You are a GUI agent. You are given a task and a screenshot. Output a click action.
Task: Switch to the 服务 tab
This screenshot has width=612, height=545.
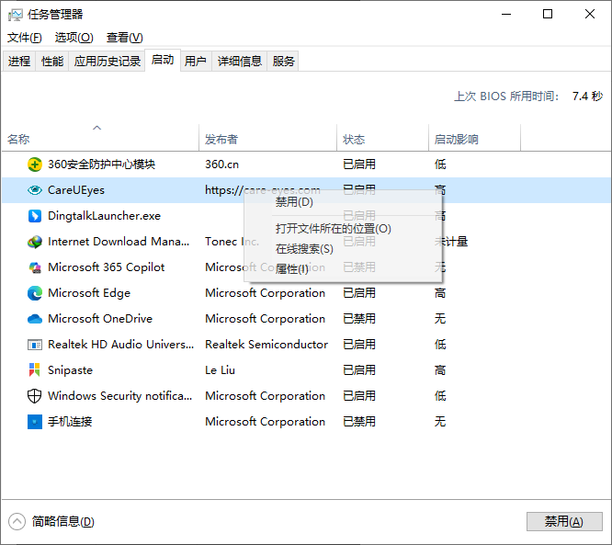283,61
